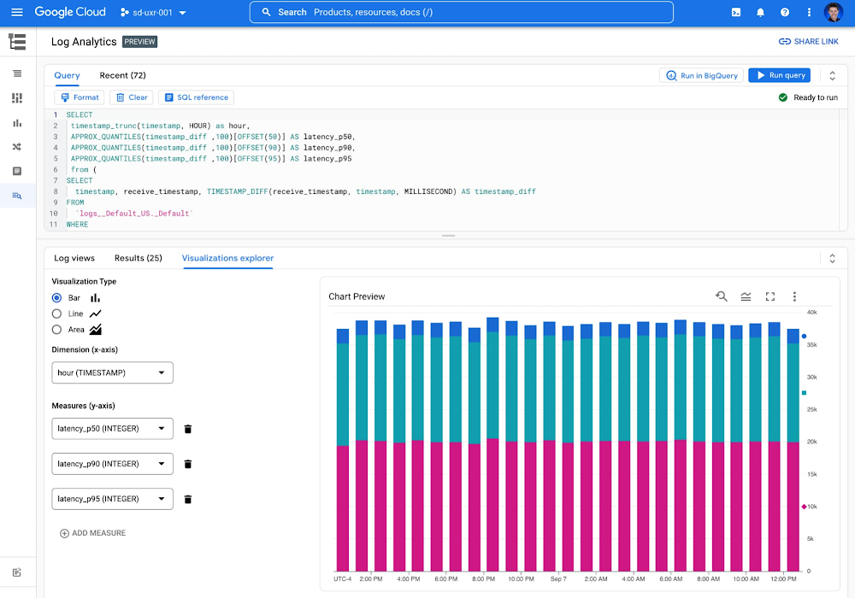Open chart fullscreen view
This screenshot has height=598, width=855.
point(770,296)
